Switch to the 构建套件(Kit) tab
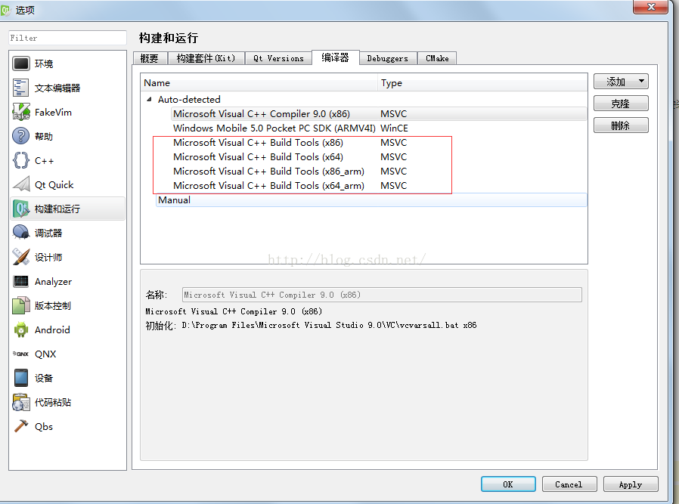The width and height of the screenshot is (679, 504). 206,58
